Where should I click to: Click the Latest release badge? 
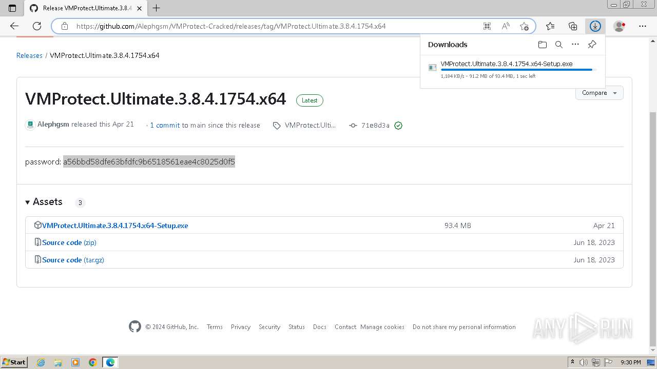click(x=310, y=100)
